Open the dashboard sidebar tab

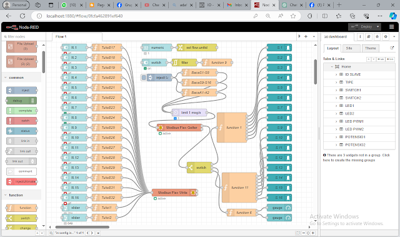click(337, 37)
